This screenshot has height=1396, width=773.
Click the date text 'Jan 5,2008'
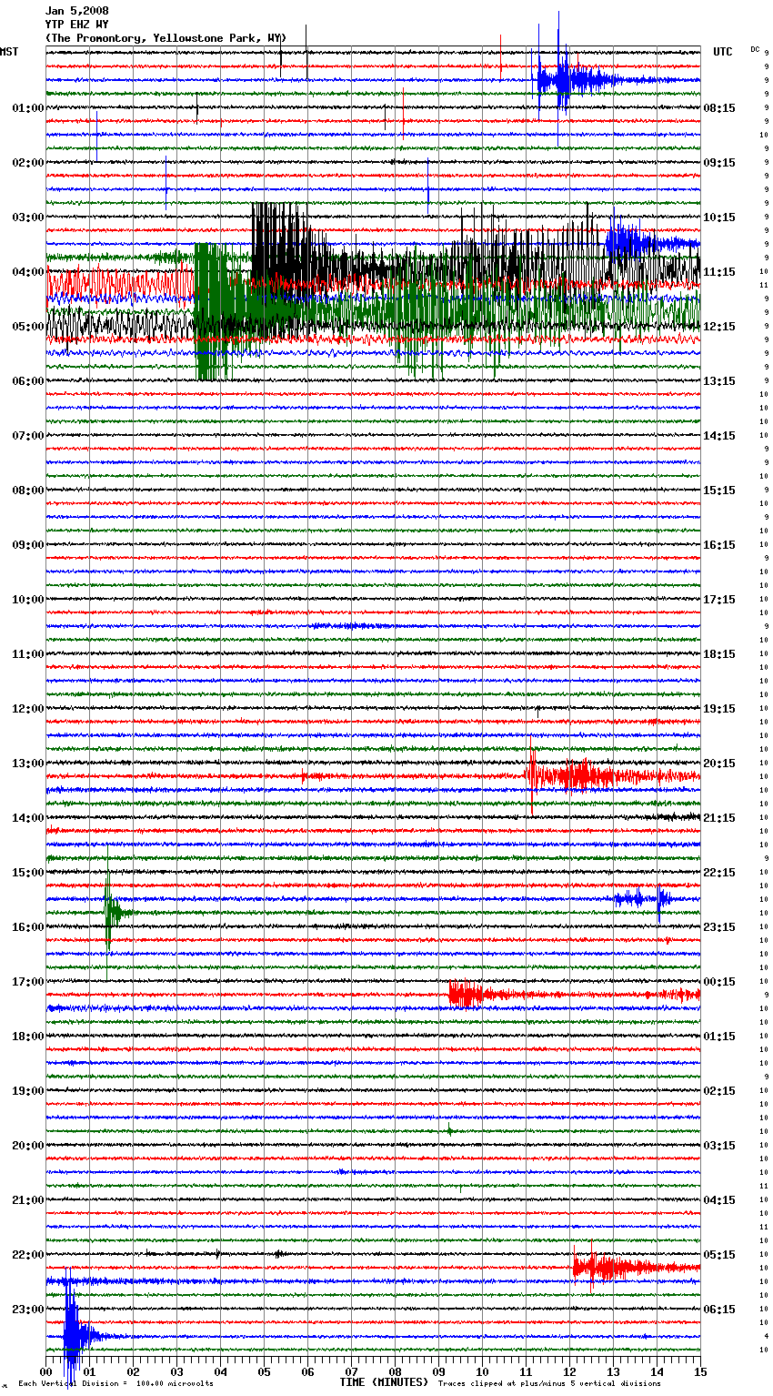pyautogui.click(x=77, y=11)
